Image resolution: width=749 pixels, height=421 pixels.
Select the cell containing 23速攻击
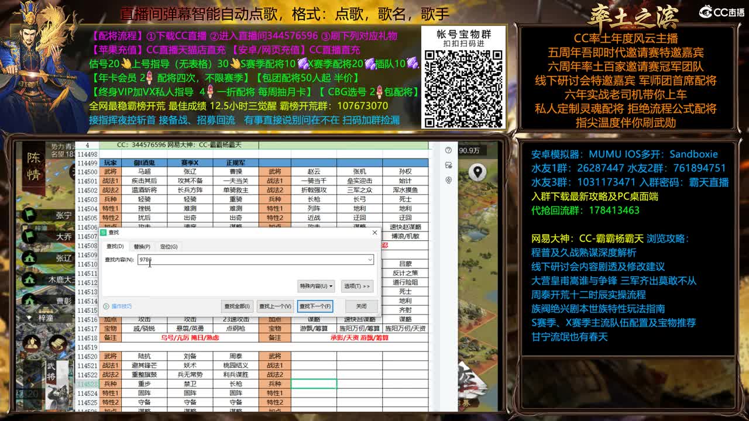coord(235,319)
